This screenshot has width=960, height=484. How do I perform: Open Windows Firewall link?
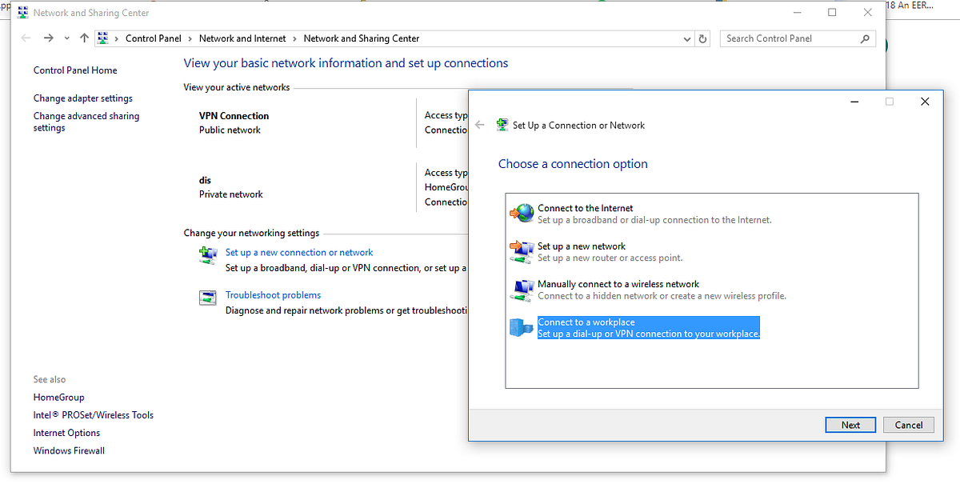click(69, 450)
